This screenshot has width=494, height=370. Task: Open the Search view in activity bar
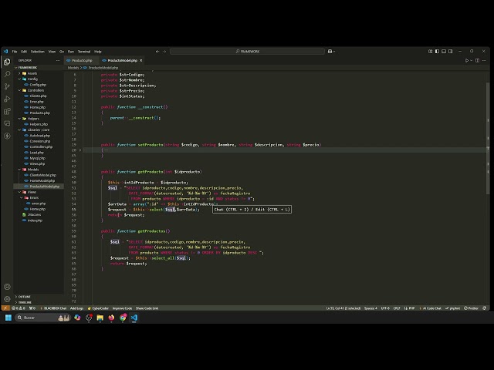(x=7, y=74)
